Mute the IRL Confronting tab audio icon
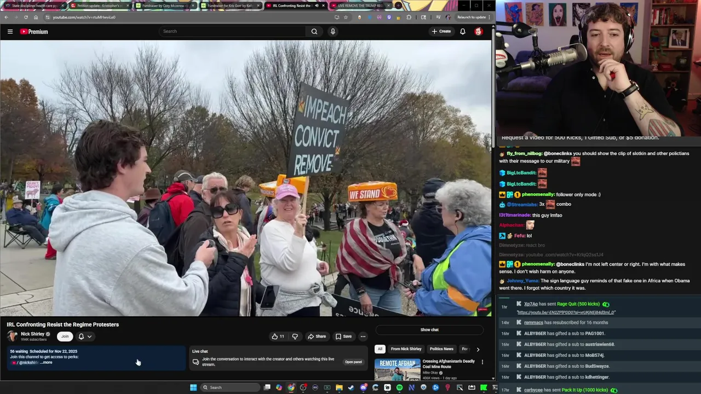Image resolution: width=701 pixels, height=394 pixels. [x=317, y=5]
